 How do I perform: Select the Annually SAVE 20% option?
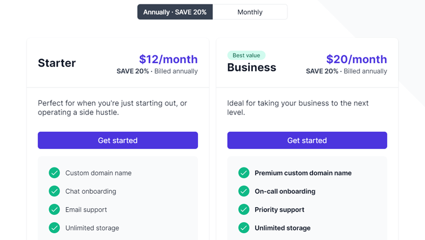pyautogui.click(x=175, y=12)
